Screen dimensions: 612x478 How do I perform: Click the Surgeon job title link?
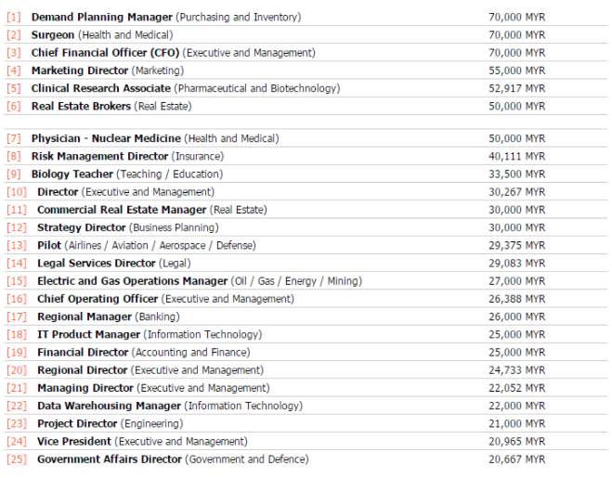(53, 35)
